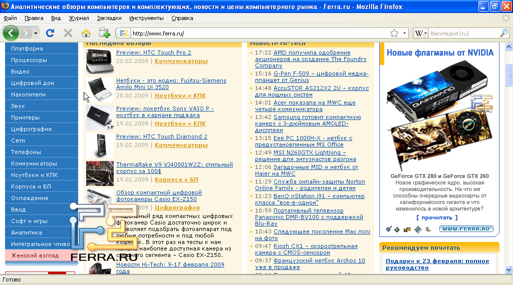This screenshot has width=513, height=285.
Task: Expand the address bar history dropdown
Action: tap(404, 33)
